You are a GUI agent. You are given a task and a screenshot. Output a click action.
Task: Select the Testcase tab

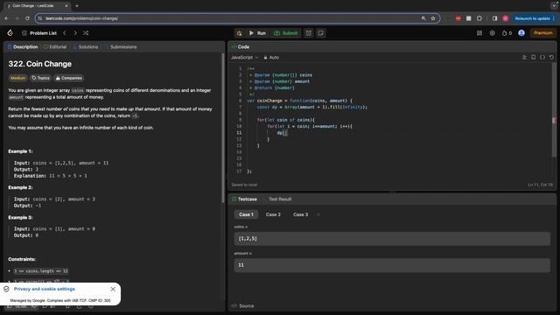244,199
